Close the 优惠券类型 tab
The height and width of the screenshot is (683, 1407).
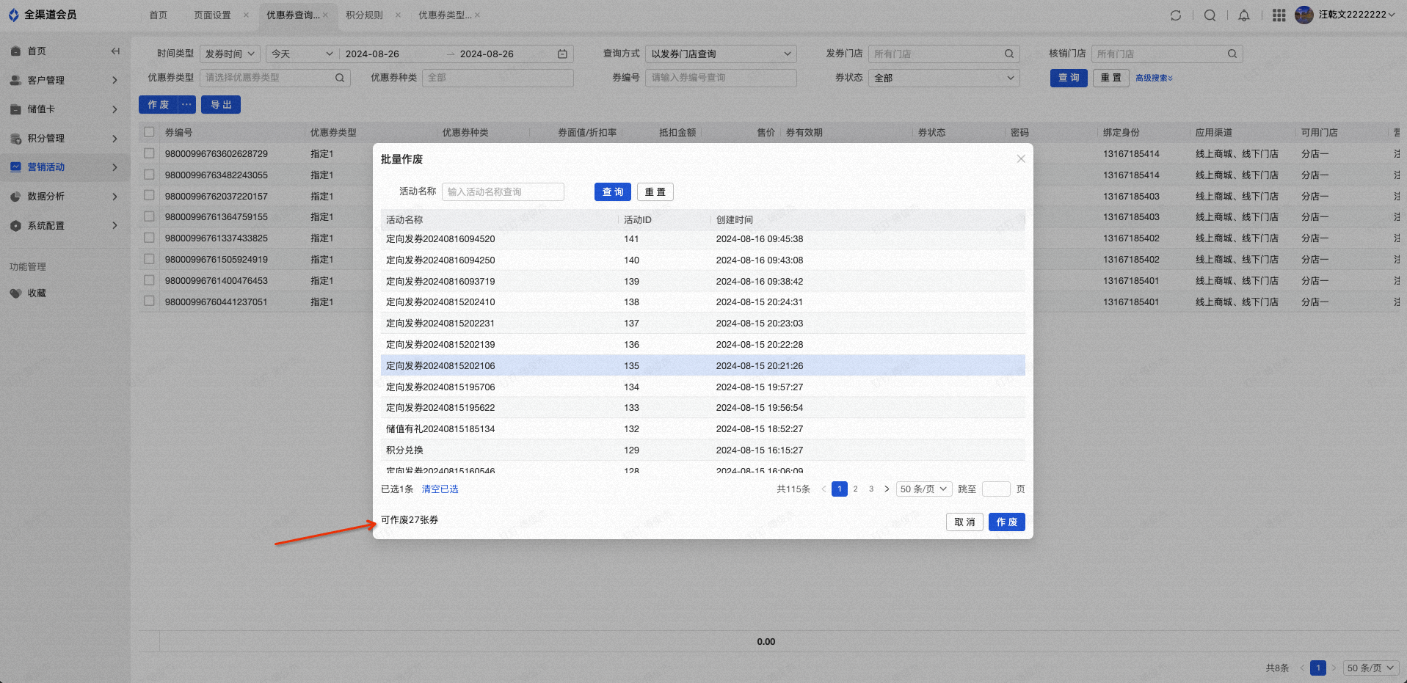pyautogui.click(x=477, y=15)
